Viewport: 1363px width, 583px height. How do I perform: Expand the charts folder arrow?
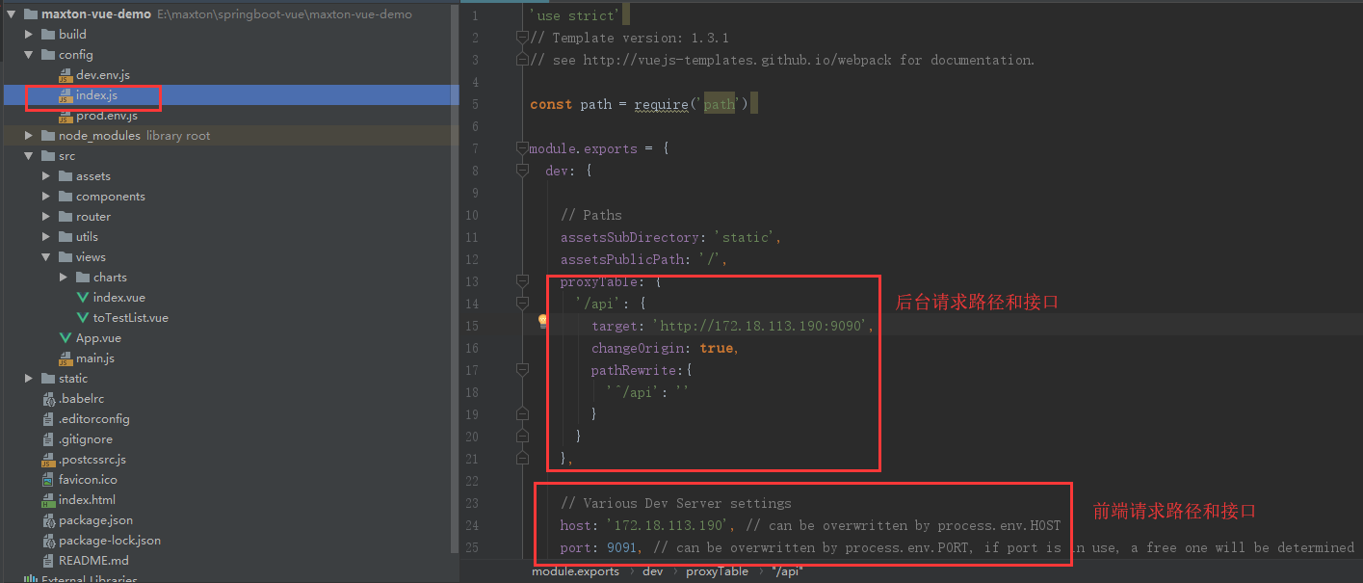[x=64, y=278]
